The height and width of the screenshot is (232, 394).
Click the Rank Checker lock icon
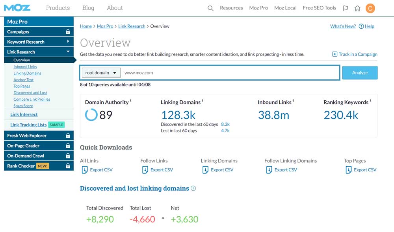[68, 166]
